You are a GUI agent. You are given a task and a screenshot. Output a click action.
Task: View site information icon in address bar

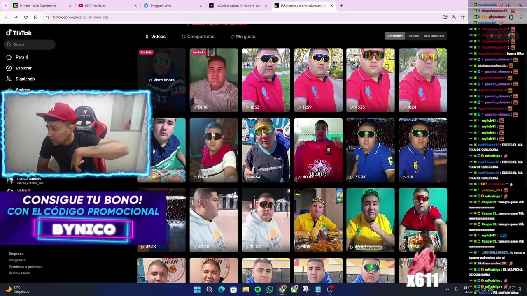click(47, 17)
